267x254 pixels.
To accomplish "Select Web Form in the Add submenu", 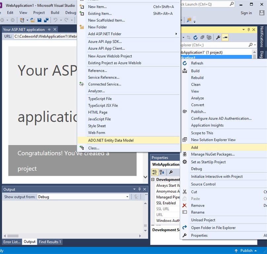I will 129,133.
